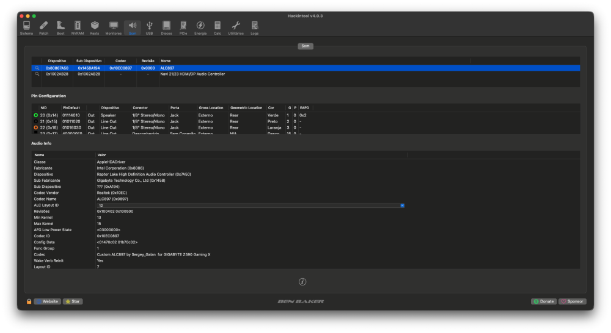Select the AFG Low Power State row
This screenshot has width=611, height=333.
(305, 230)
